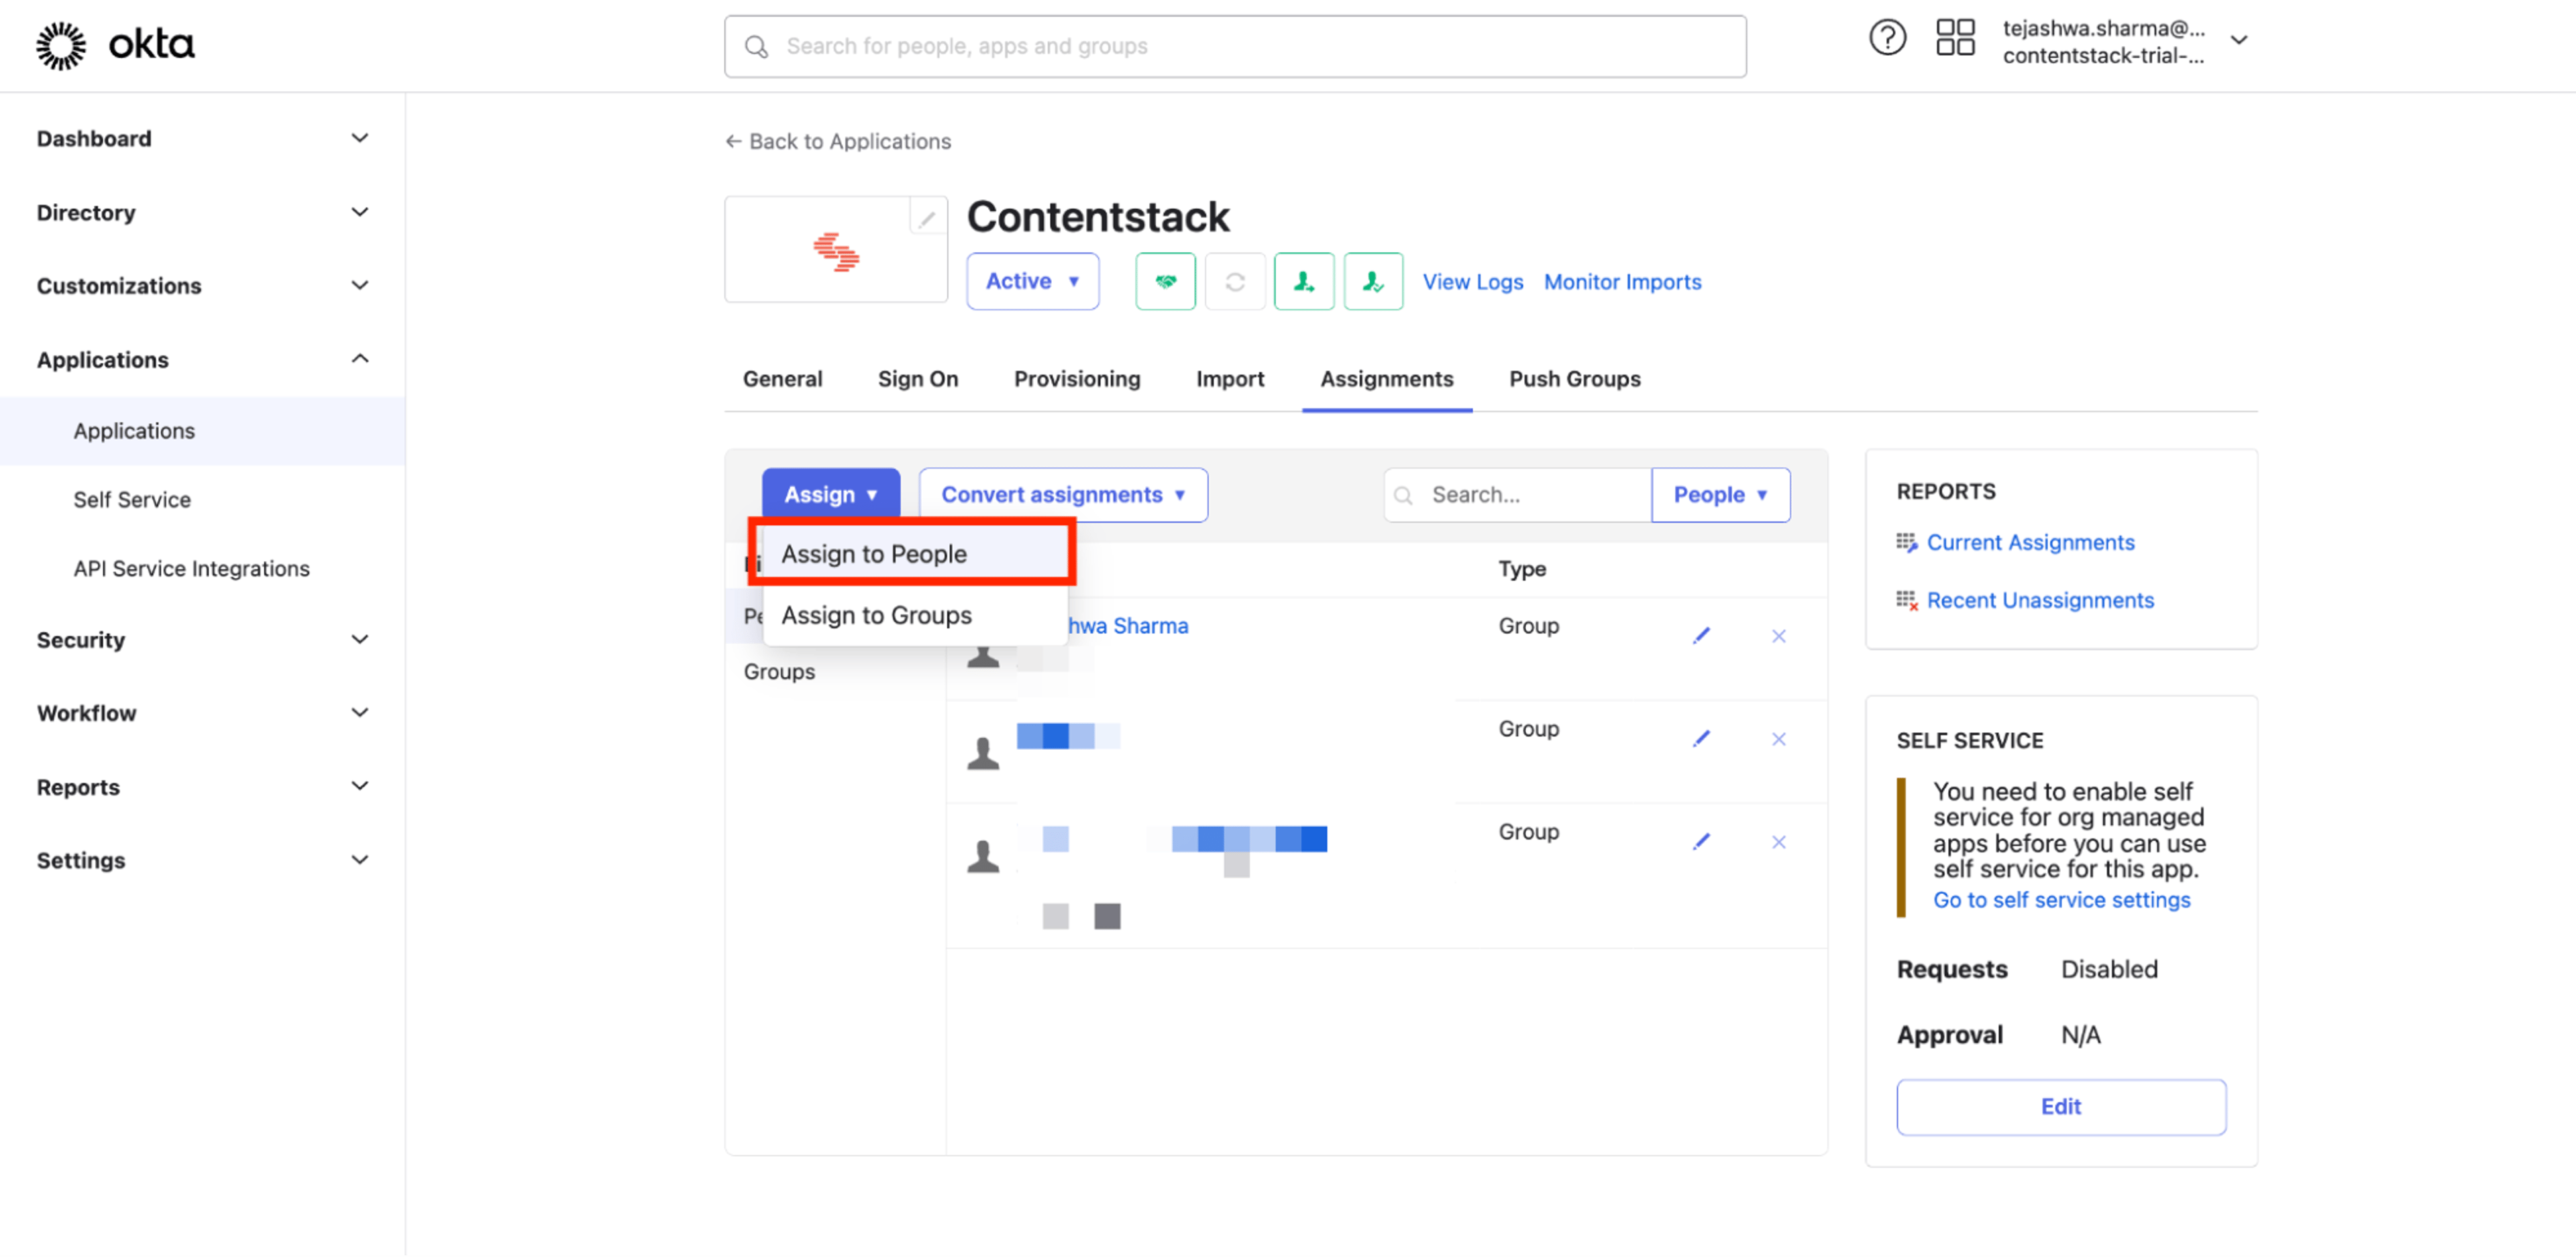Expand the Security sidebar section
This screenshot has width=2576, height=1258.
click(x=360, y=640)
